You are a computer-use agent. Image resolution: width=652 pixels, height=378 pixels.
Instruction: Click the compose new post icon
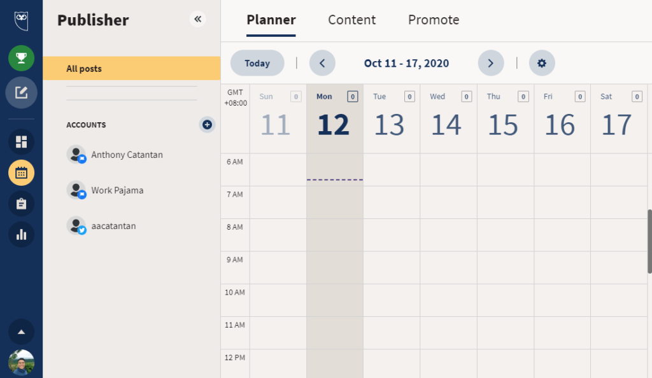coord(21,92)
